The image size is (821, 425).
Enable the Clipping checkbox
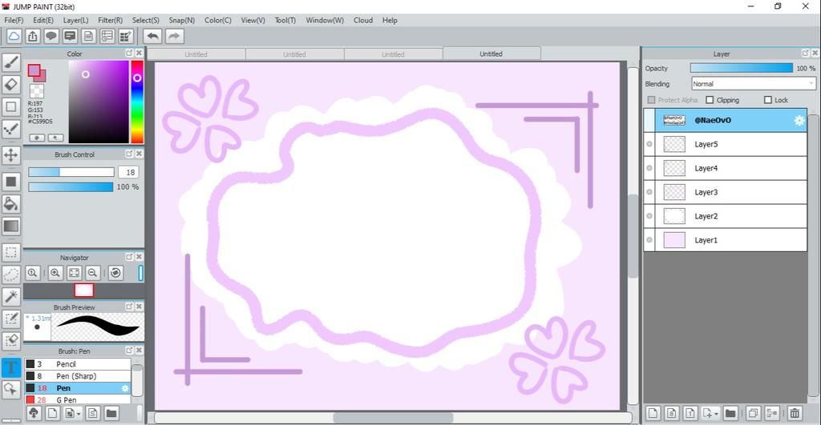pos(710,100)
